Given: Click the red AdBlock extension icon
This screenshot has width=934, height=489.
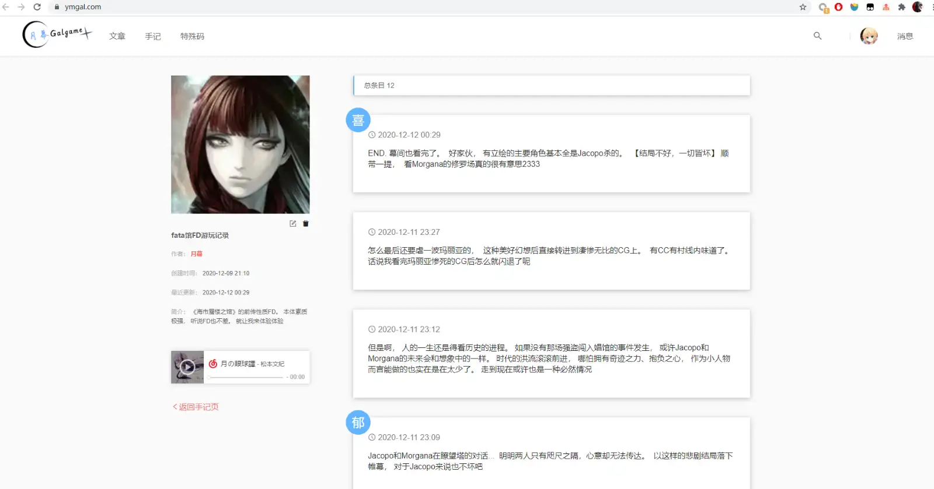Looking at the screenshot, I should click(x=839, y=7).
